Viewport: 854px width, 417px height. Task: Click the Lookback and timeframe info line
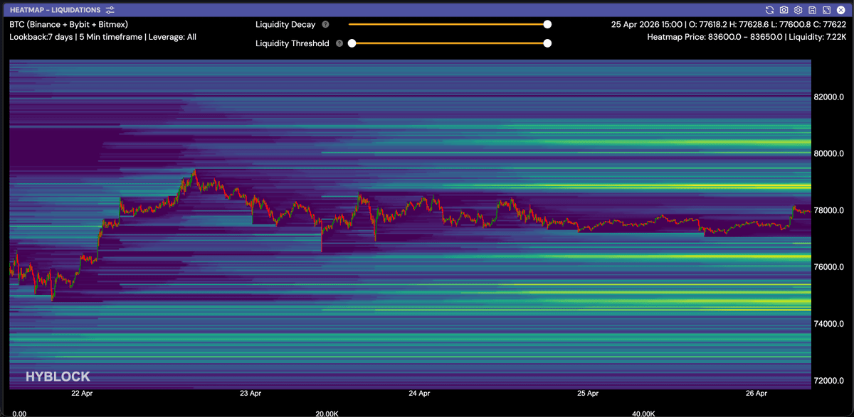tap(102, 37)
